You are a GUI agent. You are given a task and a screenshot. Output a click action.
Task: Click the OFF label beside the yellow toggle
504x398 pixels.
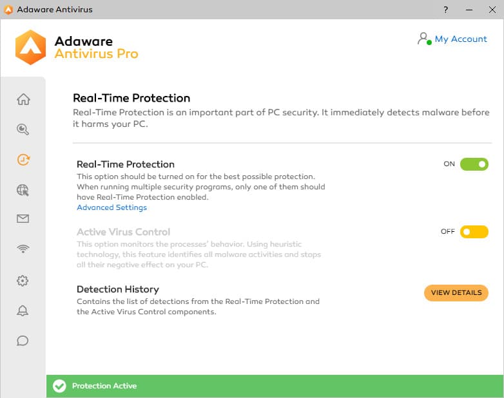(448, 231)
